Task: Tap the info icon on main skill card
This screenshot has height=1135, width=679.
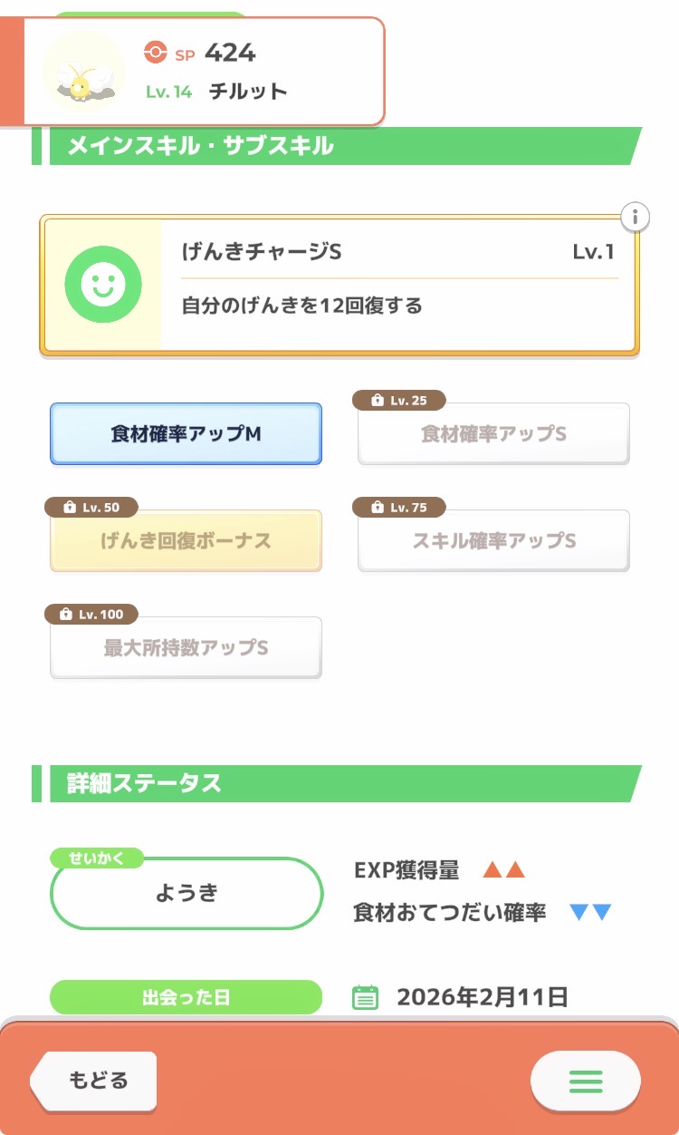Action: [x=636, y=218]
